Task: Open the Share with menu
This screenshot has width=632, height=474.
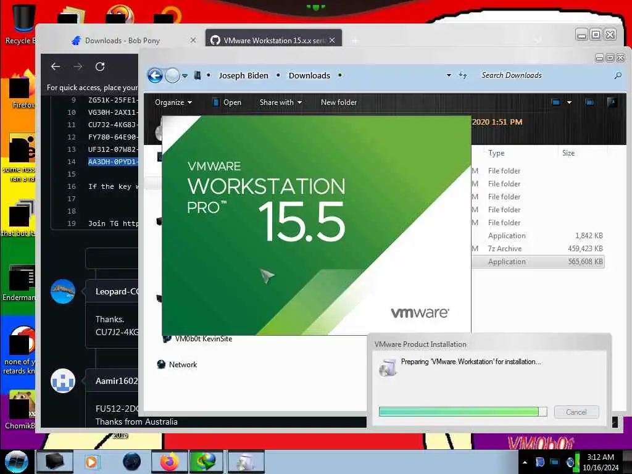Action: [281, 102]
